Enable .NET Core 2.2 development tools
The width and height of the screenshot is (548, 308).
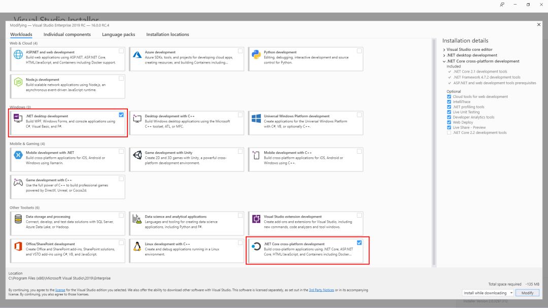(449, 132)
